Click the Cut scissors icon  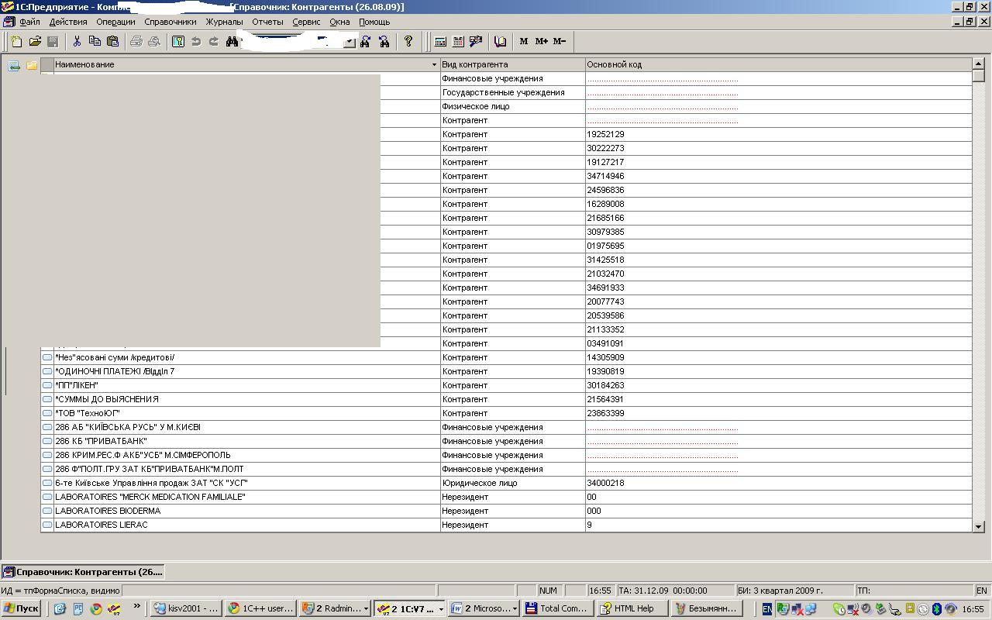click(77, 42)
